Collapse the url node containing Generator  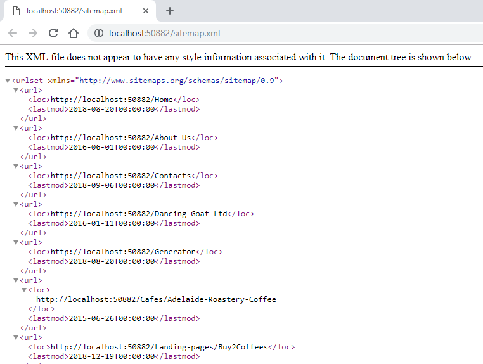coord(16,243)
